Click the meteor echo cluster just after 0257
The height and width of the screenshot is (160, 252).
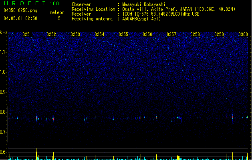178,118
